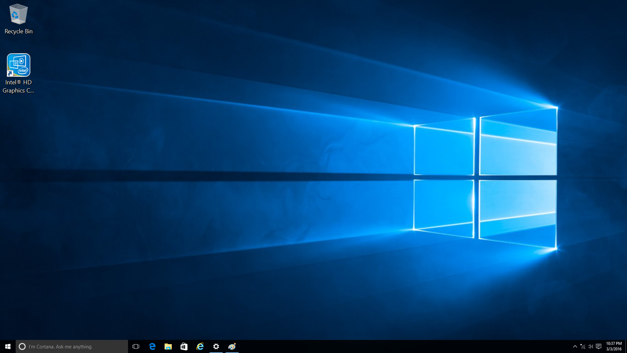Open the Wi-Fi network tray icon
Screen dimensions: 627x353
coord(583,346)
